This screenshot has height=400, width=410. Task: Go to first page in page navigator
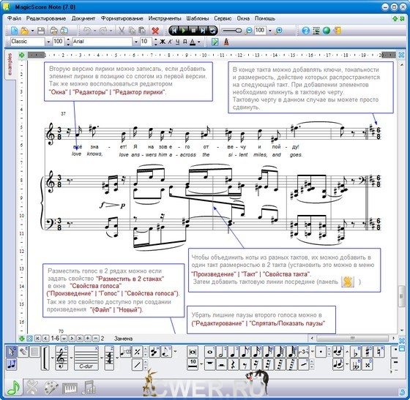(37, 339)
